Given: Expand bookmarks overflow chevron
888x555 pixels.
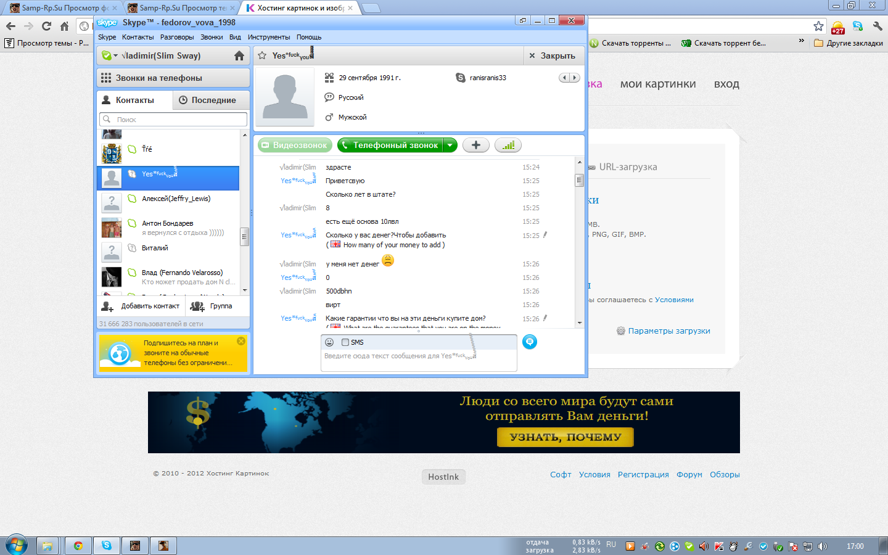Looking at the screenshot, I should click(801, 41).
